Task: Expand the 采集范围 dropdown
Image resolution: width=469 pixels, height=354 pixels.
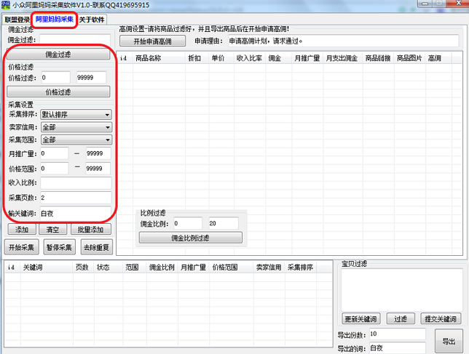Action: 76,140
